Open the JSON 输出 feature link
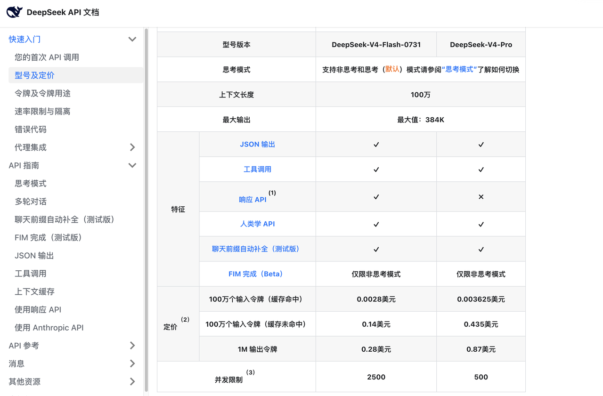 click(x=257, y=144)
